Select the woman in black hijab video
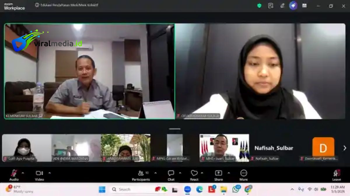This screenshot has height=196, width=350. (x=260, y=71)
